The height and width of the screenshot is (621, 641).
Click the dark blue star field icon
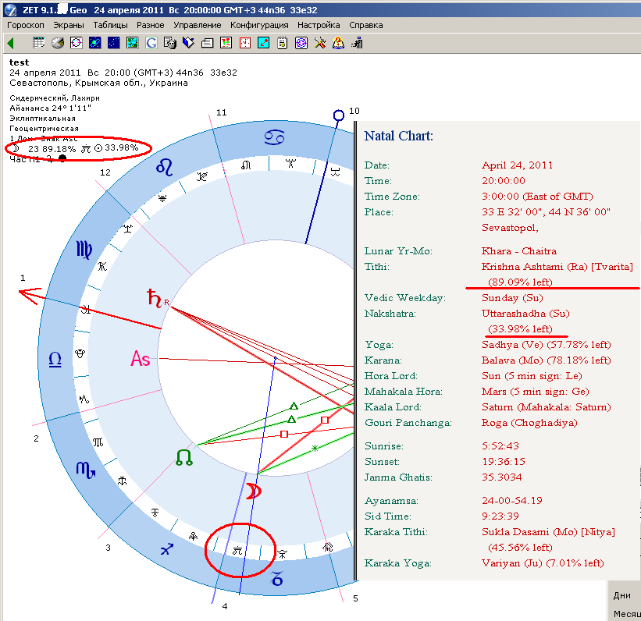[x=114, y=43]
